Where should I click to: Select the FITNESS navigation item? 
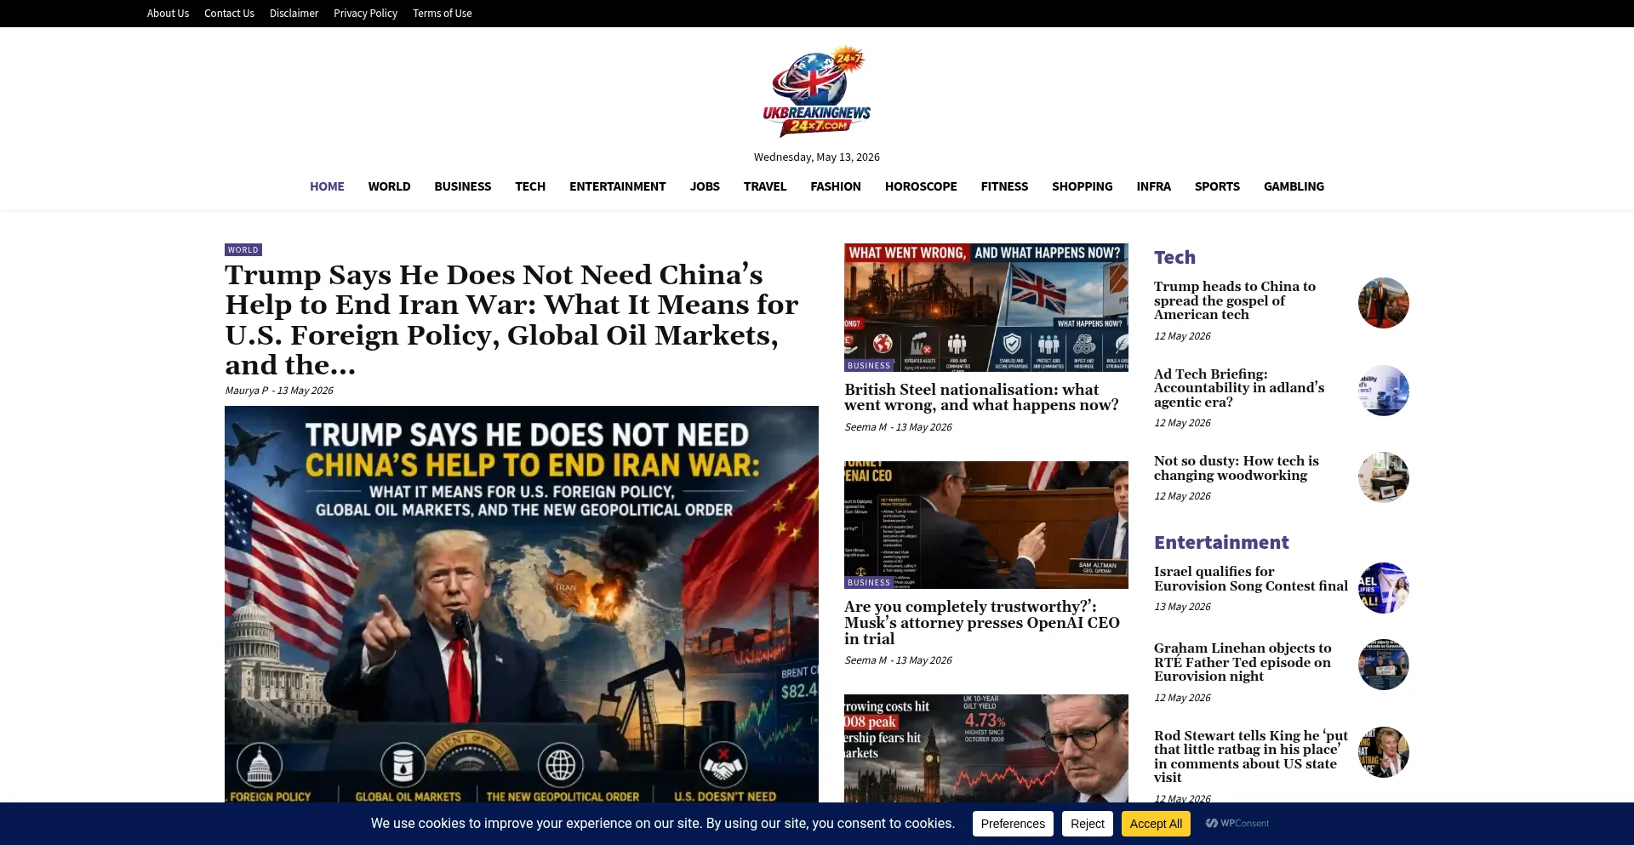(1004, 186)
